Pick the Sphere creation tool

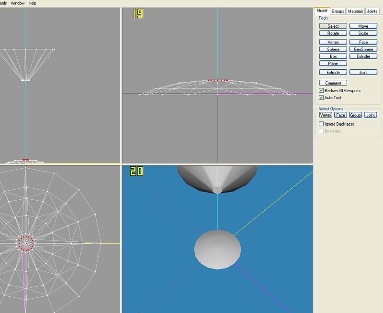[x=333, y=49]
